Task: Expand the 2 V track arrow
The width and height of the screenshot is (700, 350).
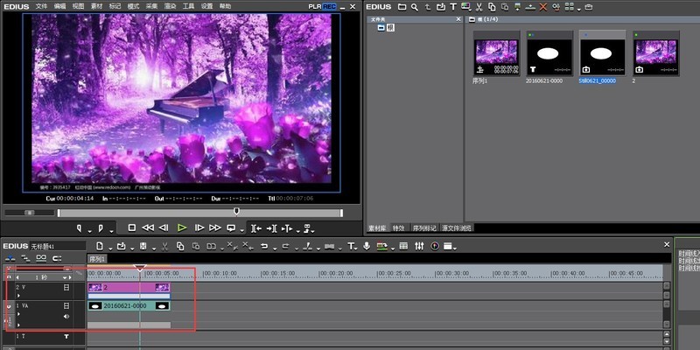Action: click(x=18, y=296)
